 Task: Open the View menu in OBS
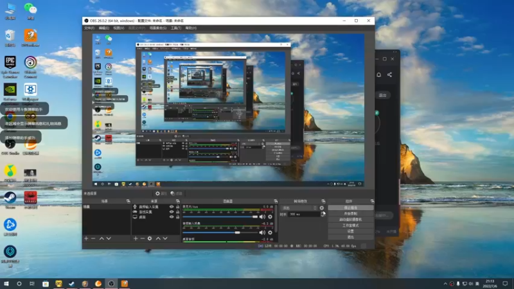coord(119,28)
